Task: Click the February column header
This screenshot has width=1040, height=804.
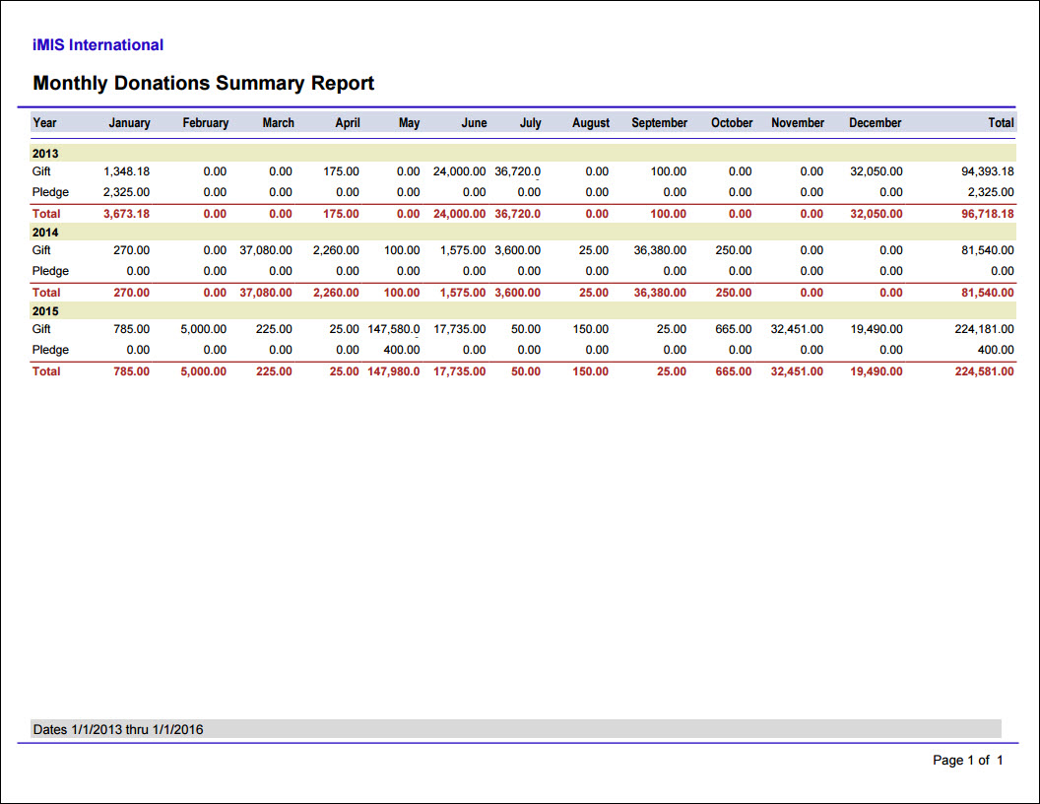Action: click(x=206, y=123)
